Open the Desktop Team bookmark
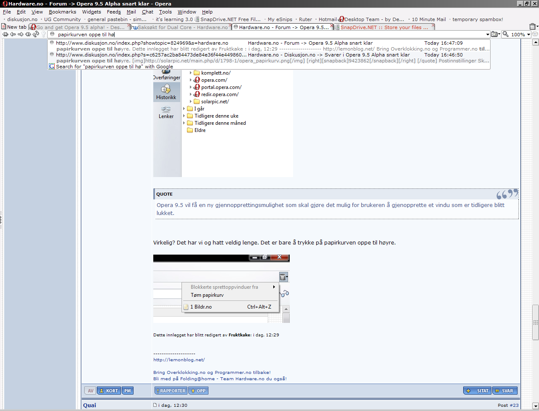The height and width of the screenshot is (411, 539). [x=372, y=19]
